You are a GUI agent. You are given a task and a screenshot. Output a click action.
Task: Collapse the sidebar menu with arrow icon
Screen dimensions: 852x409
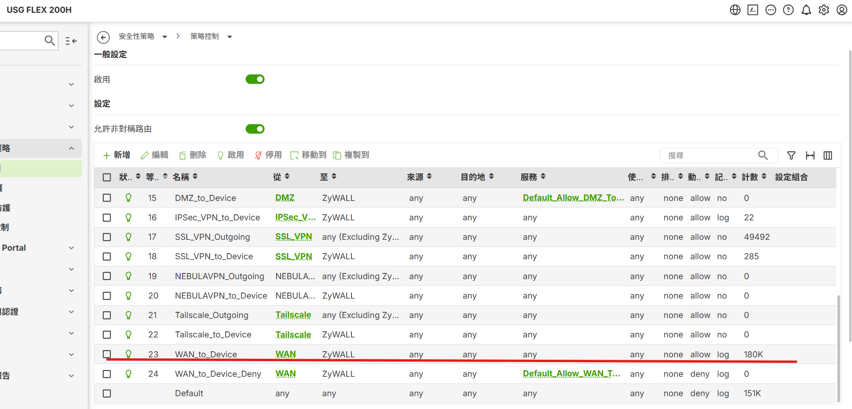(71, 41)
